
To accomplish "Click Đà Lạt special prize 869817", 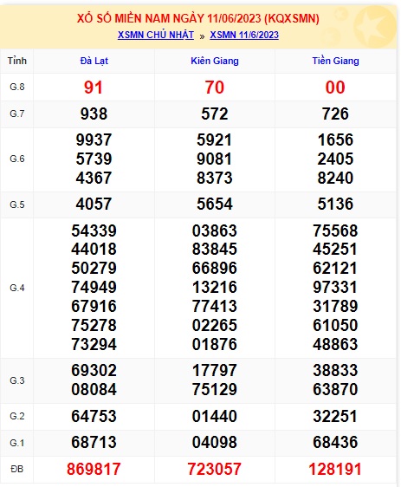I will 94,469.
